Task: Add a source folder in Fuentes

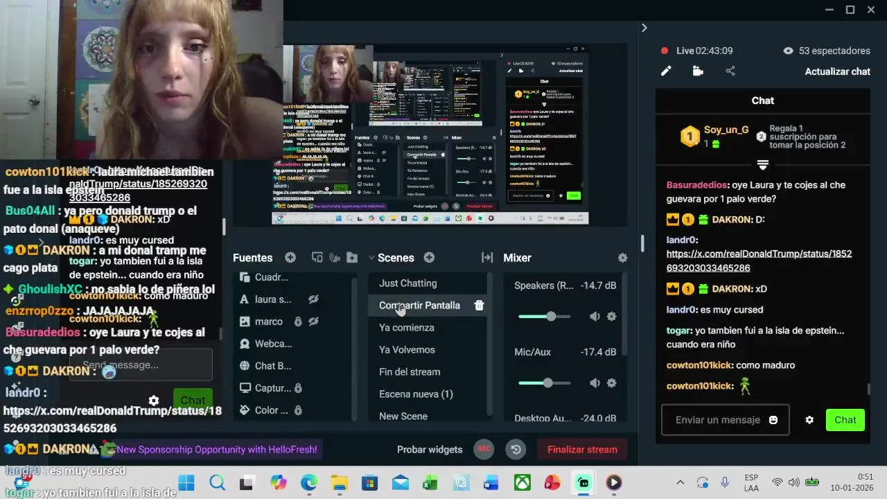Action: point(353,258)
